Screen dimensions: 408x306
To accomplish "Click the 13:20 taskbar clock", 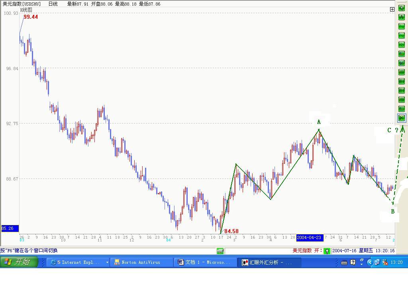I will click(x=396, y=262).
